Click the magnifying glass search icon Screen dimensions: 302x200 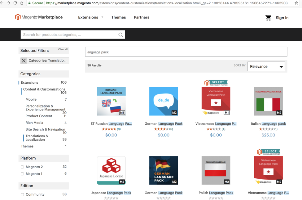120,35
